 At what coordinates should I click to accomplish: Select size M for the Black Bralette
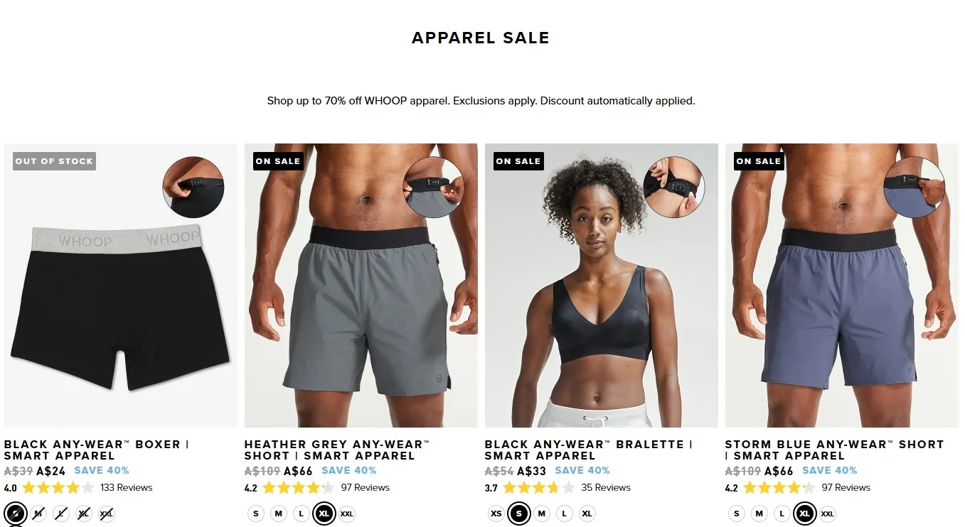(x=542, y=514)
